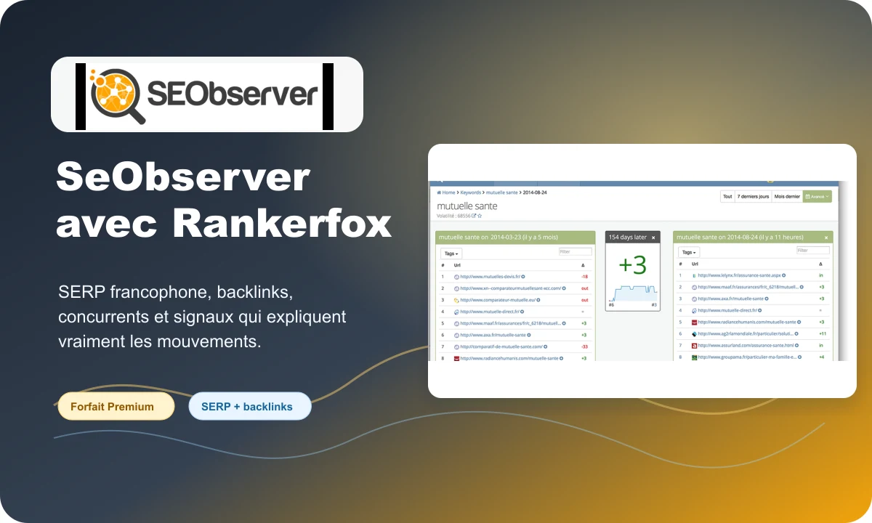The width and height of the screenshot is (872, 523).
Task: Open the mutuelles-devis.fr link
Action: (490, 277)
